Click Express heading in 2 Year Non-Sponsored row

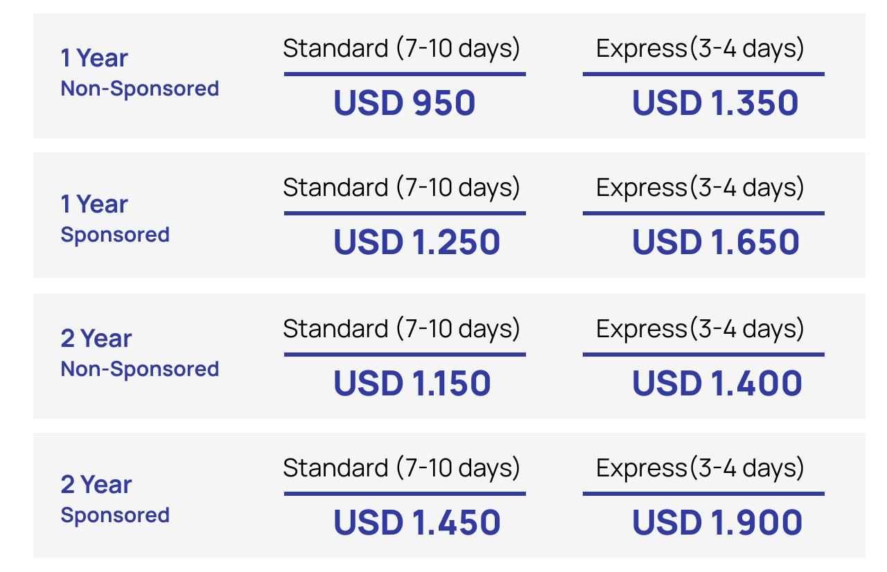point(700,329)
